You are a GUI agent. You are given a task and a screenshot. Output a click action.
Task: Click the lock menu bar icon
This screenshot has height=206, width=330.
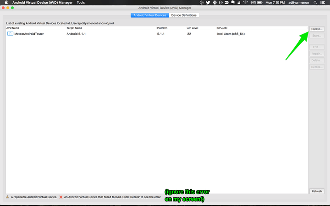pyautogui.click(x=239, y=3)
